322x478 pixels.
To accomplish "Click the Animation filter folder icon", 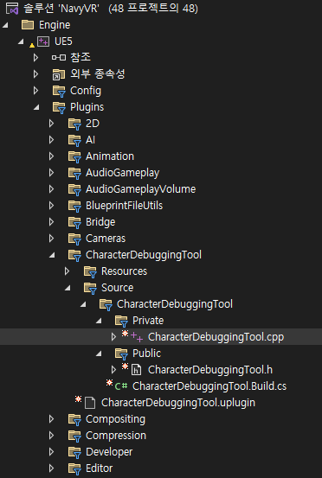I will coord(74,156).
